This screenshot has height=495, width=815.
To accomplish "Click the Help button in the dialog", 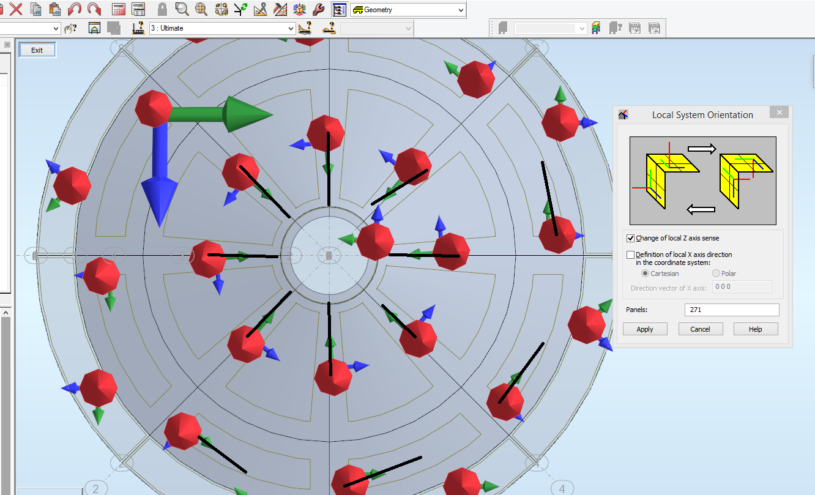I will click(x=756, y=329).
